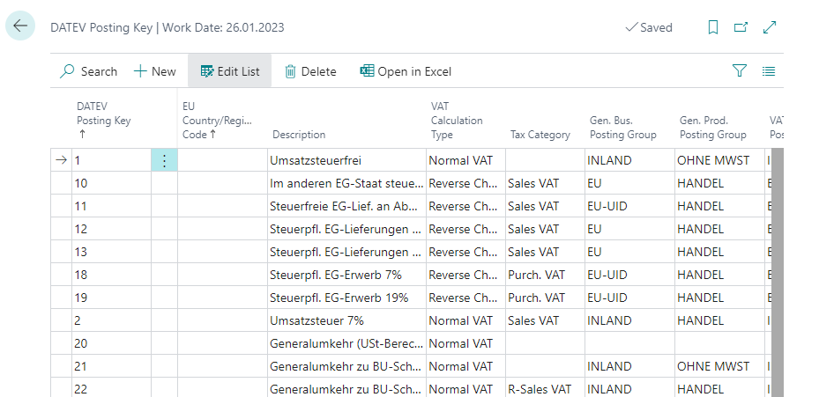Open the Search action
This screenshot has width=834, height=397.
88,71
